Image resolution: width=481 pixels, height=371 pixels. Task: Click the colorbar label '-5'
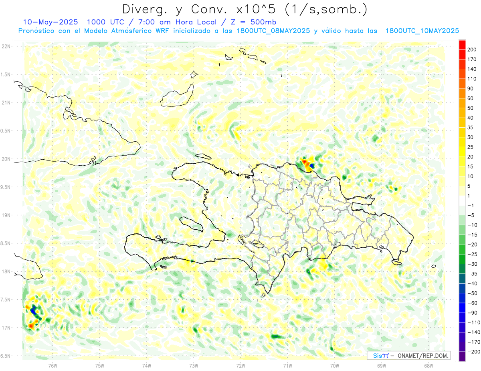(x=471, y=215)
